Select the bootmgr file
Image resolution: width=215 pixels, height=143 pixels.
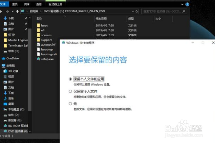[47, 50]
